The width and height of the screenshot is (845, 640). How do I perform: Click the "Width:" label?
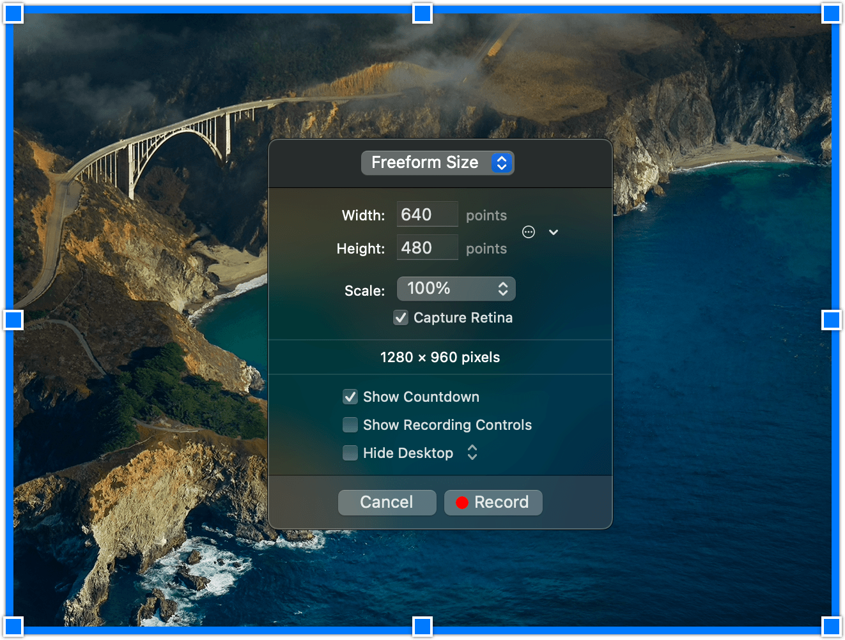click(x=364, y=216)
